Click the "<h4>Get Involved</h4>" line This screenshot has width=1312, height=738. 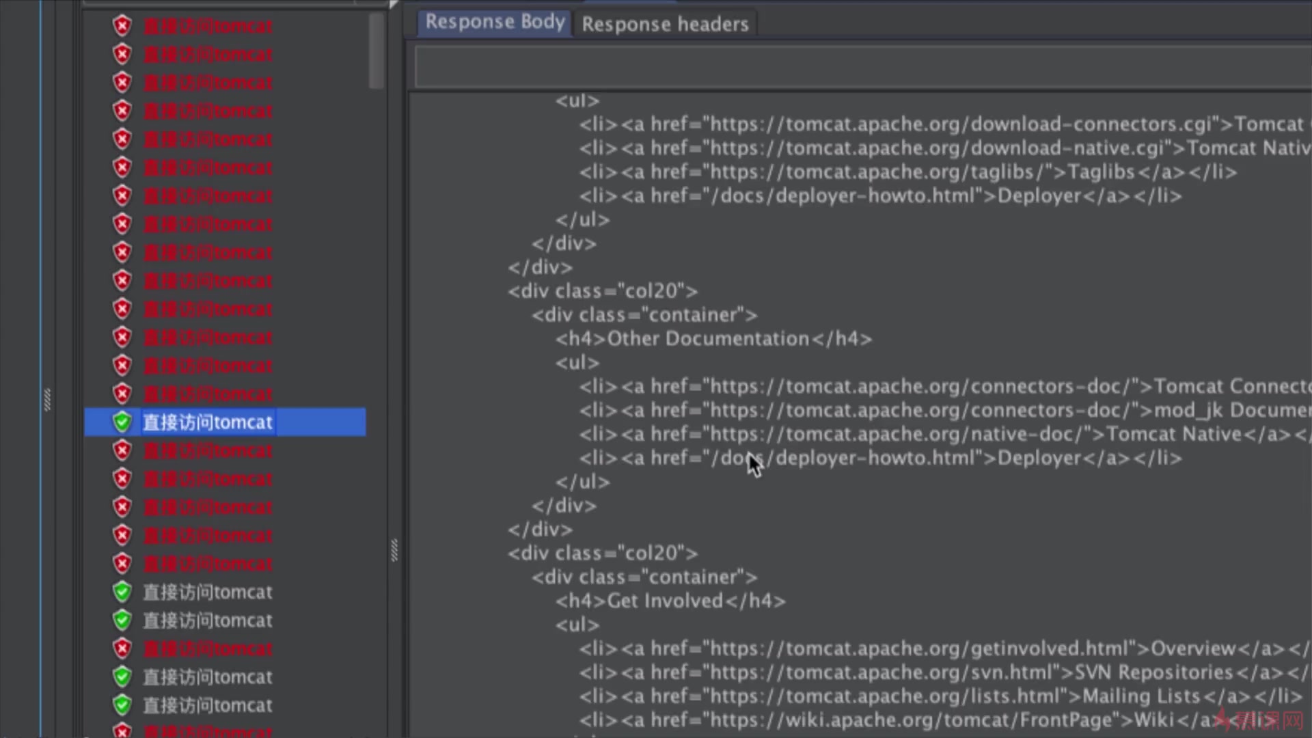pos(670,601)
